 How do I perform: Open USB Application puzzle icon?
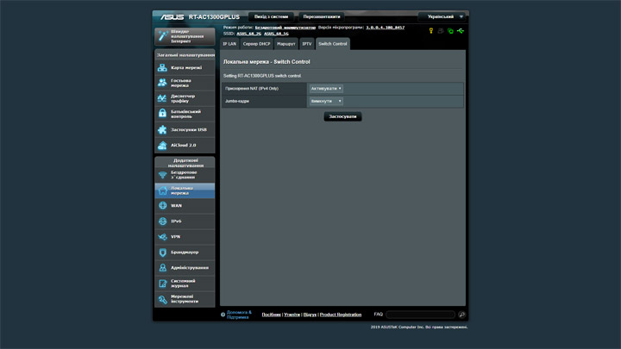tap(162, 129)
